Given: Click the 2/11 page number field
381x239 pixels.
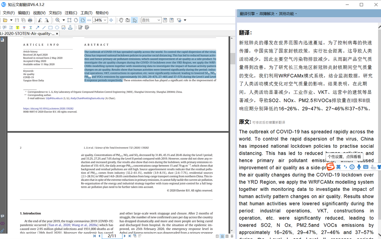Looking at the screenshot, I should click(112, 236).
